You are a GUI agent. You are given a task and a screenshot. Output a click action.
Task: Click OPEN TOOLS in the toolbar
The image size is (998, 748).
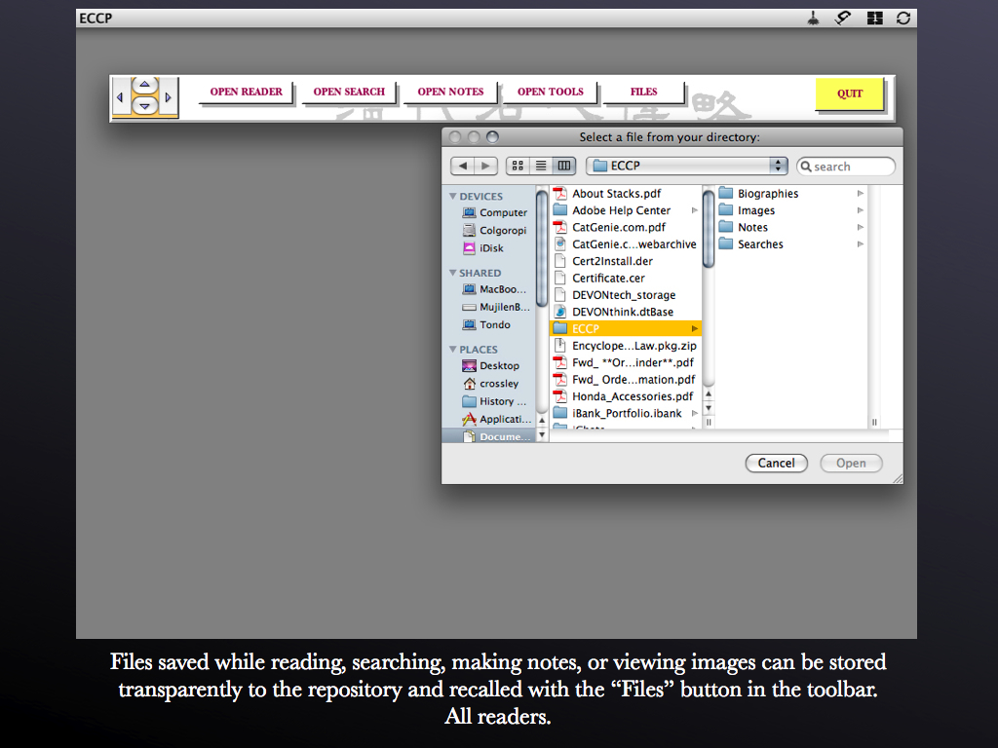coord(550,92)
